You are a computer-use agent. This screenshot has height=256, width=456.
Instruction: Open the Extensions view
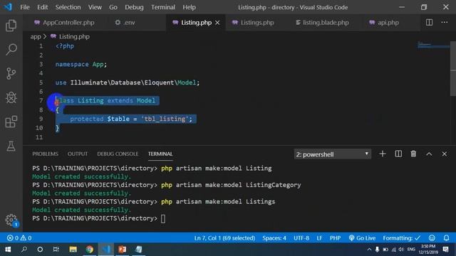11,122
